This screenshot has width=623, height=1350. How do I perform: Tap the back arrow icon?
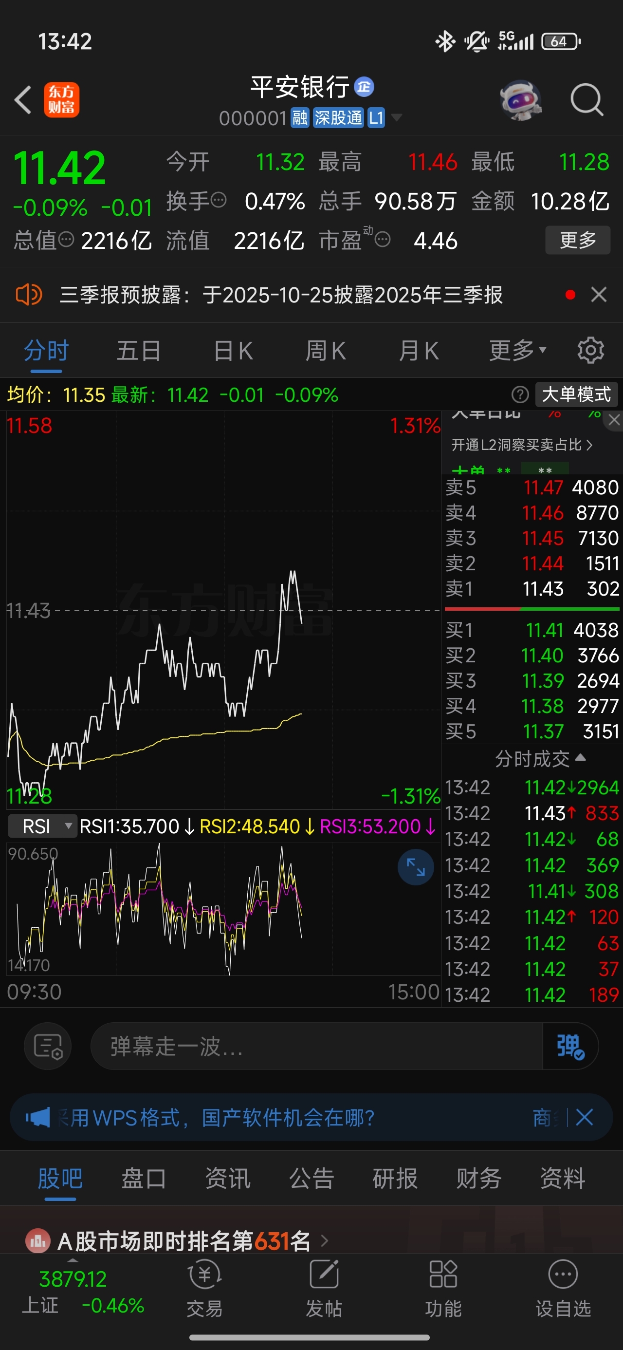(x=23, y=99)
